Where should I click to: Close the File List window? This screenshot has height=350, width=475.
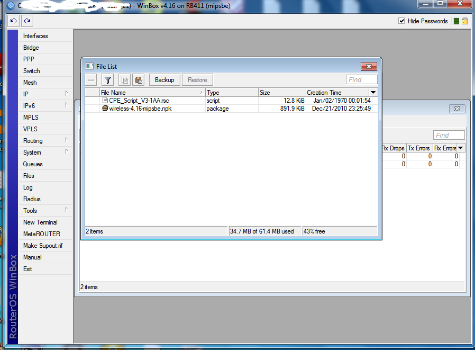(369, 66)
